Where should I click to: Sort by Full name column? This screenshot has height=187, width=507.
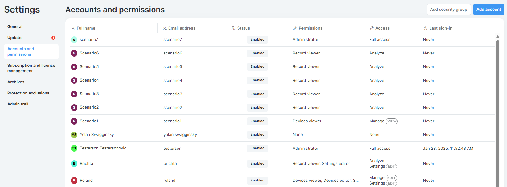pyautogui.click(x=86, y=28)
